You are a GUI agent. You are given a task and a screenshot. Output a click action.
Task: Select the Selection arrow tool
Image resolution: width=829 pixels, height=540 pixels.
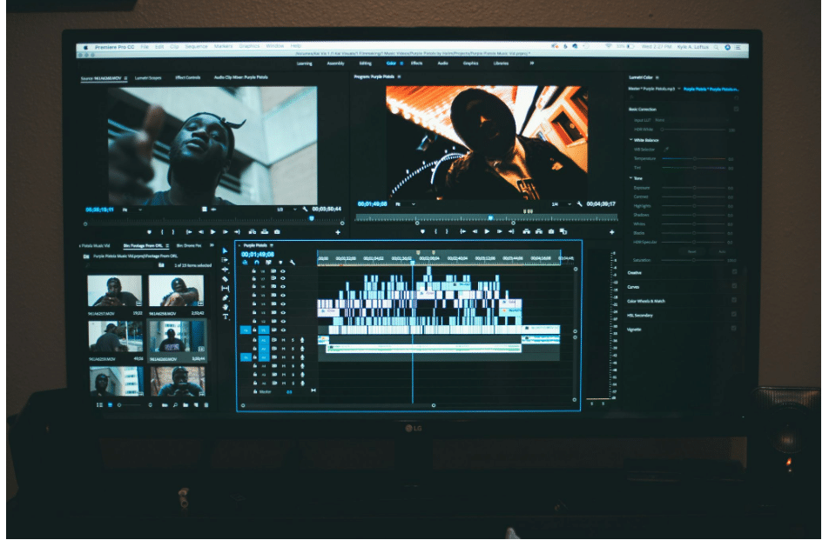click(225, 250)
